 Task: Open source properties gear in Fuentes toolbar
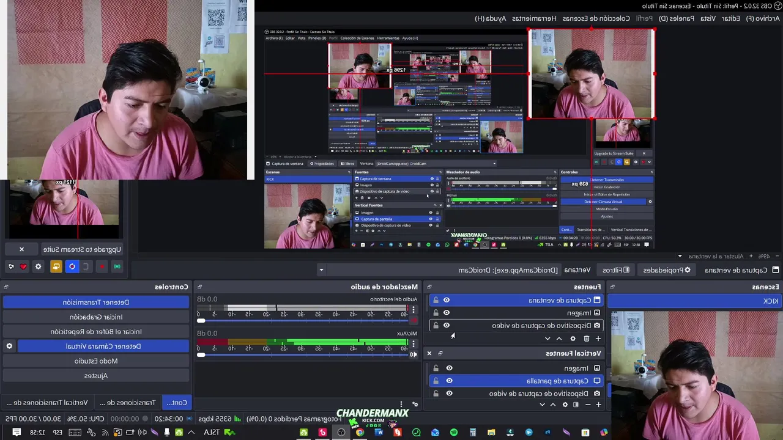(x=573, y=339)
